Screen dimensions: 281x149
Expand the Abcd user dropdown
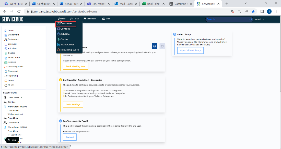pyautogui.click(x=260, y=19)
